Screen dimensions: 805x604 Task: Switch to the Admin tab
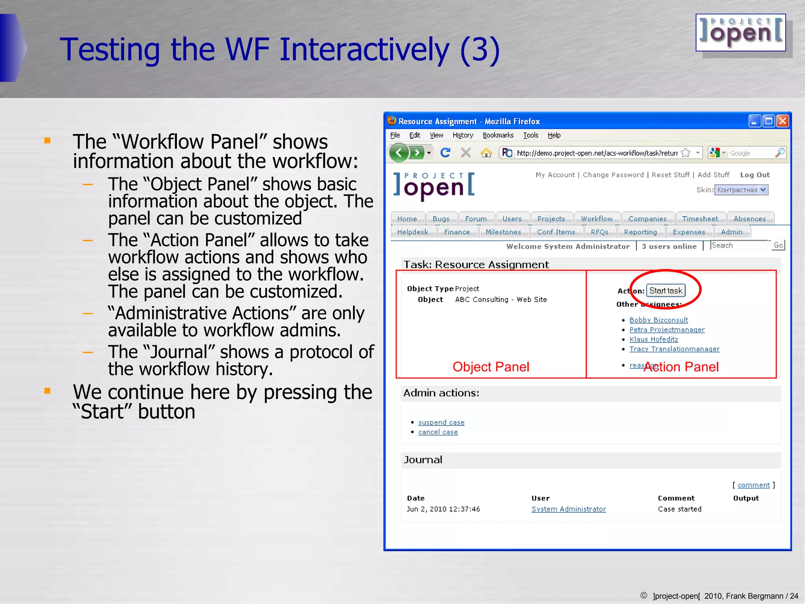tap(731, 232)
